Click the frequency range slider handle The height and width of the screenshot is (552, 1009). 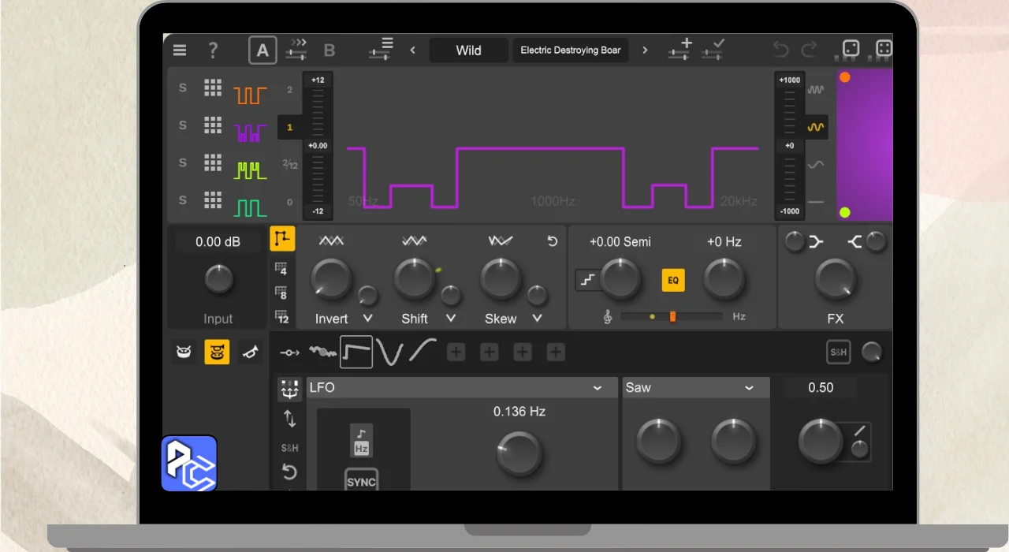coord(672,316)
